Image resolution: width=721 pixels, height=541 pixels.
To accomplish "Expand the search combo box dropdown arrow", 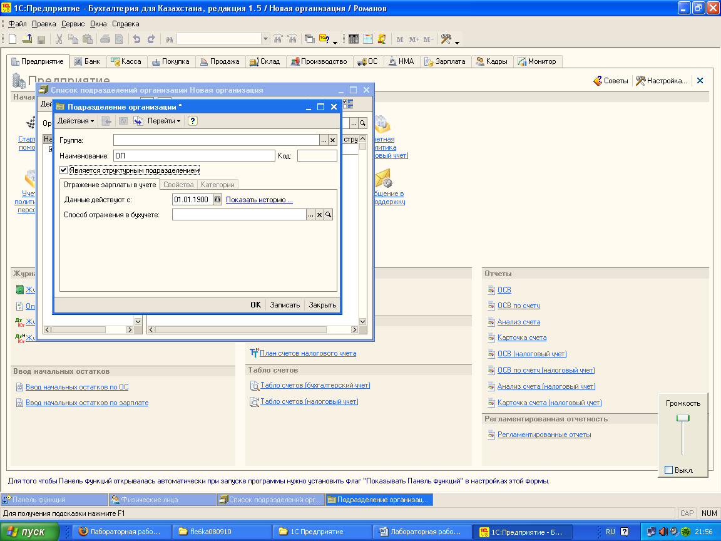I will (265, 39).
